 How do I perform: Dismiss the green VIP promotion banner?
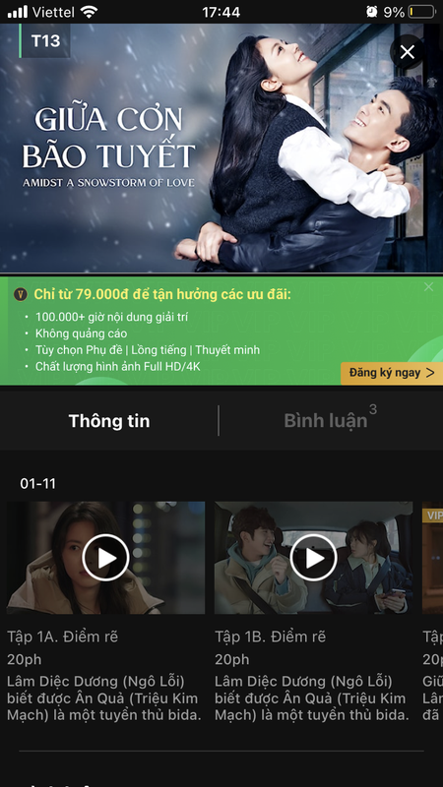[x=428, y=287]
